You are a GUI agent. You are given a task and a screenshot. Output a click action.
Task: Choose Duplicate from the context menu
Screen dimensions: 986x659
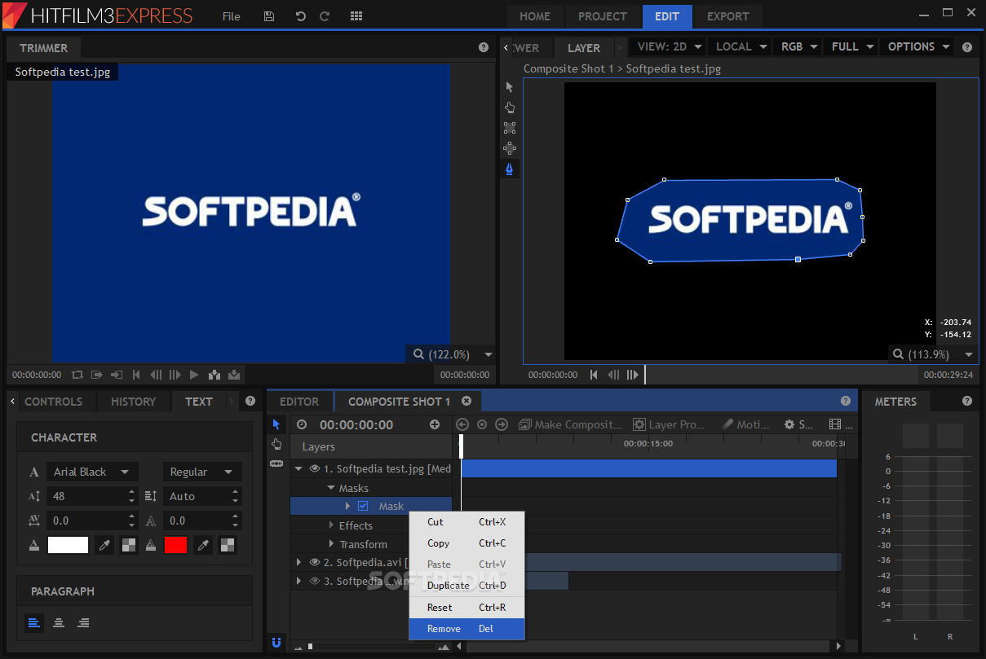coord(466,585)
